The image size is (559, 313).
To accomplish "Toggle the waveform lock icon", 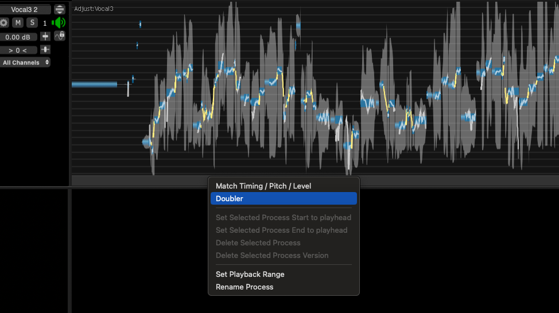I will pyautogui.click(x=60, y=36).
